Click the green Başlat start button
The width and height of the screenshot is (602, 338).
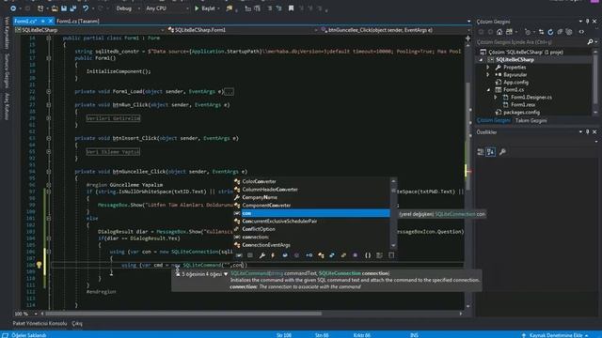tap(205, 8)
